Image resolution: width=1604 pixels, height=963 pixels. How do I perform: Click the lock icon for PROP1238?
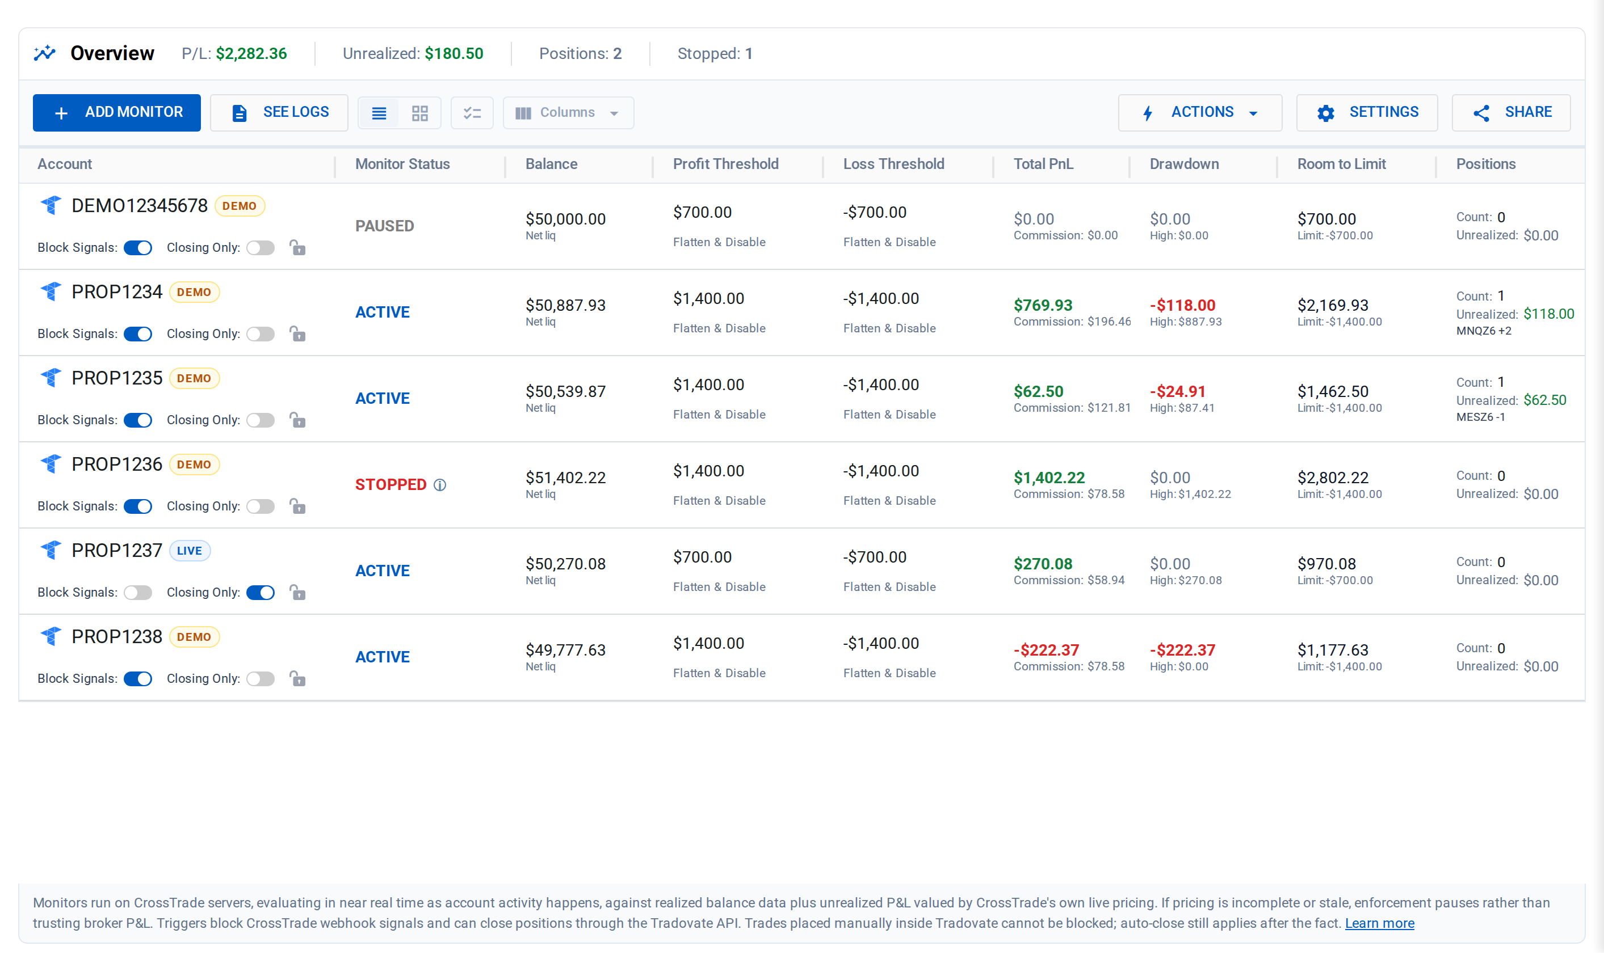click(x=297, y=679)
